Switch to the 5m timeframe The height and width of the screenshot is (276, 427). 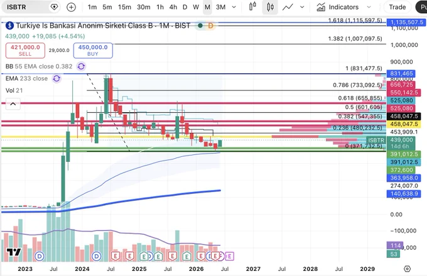pyautogui.click(x=107, y=7)
